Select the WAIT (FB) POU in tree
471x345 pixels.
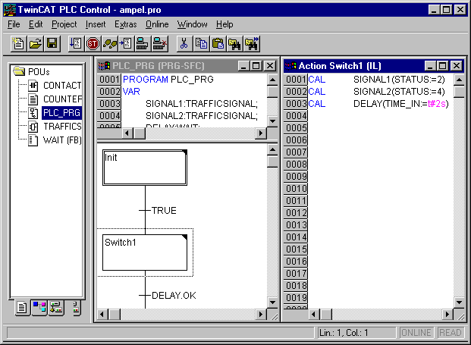click(62, 140)
